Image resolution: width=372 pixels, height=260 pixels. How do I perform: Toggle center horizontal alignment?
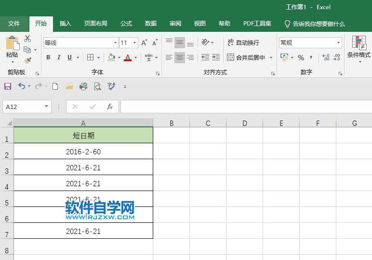[180, 57]
